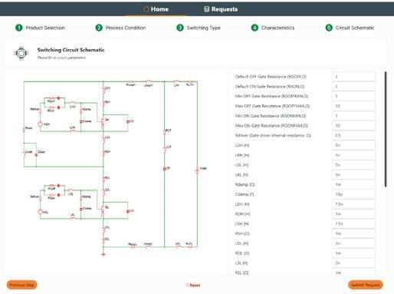The image size is (394, 294).
Task: Click the Requests list icon
Action: 206,9
